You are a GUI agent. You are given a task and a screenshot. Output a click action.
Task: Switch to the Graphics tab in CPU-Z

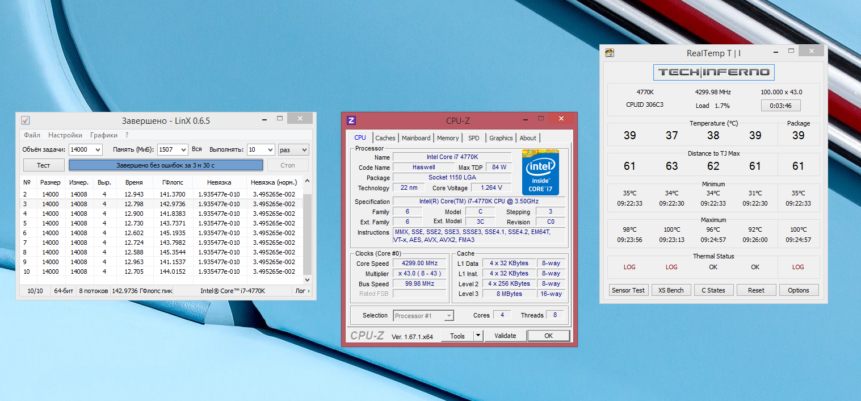click(501, 138)
